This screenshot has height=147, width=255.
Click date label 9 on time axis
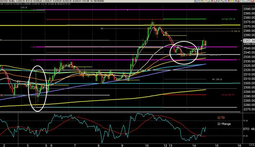coord(122,145)
